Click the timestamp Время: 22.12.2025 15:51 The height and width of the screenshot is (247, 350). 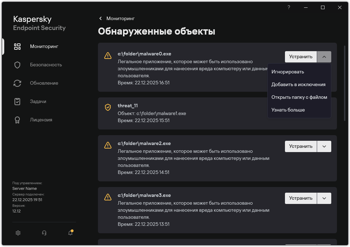144,120
